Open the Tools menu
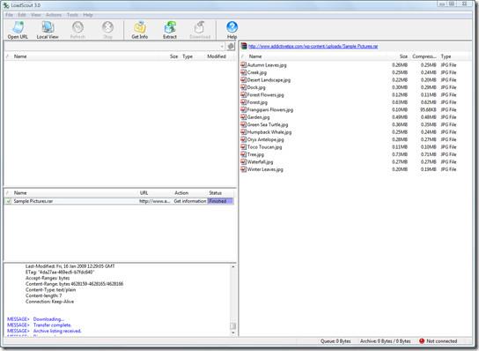This screenshot has height=351, width=479. click(x=73, y=15)
